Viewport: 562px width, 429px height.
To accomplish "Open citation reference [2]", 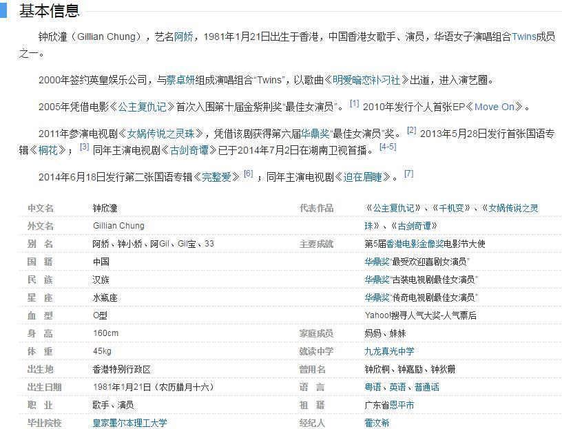I will 411,130.
